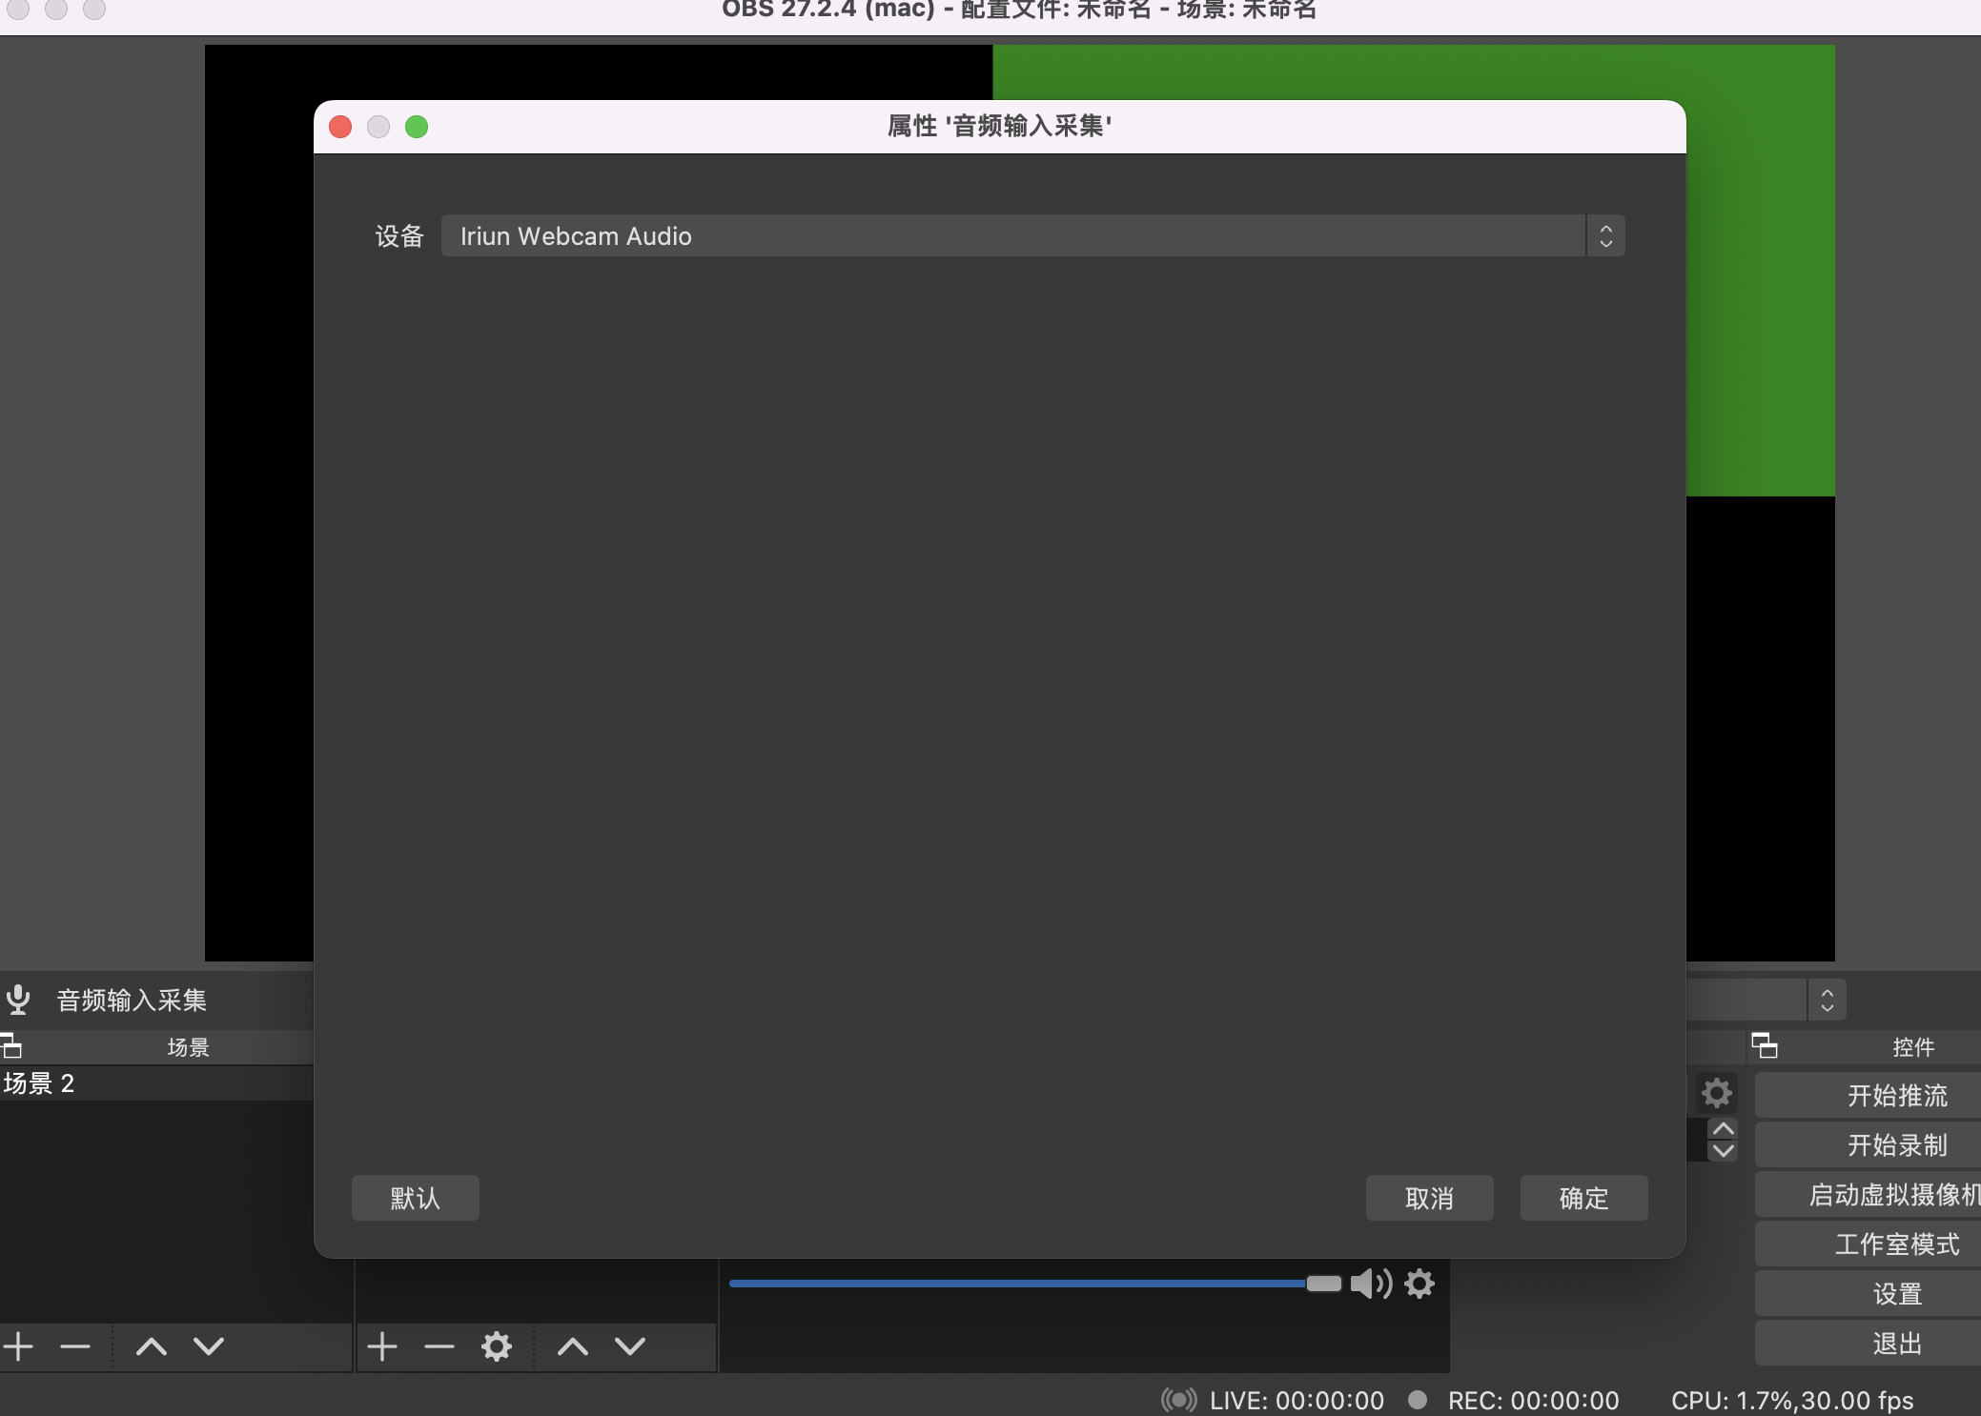Open mixer settings gear next to speaker
The width and height of the screenshot is (1981, 1416).
[1419, 1284]
